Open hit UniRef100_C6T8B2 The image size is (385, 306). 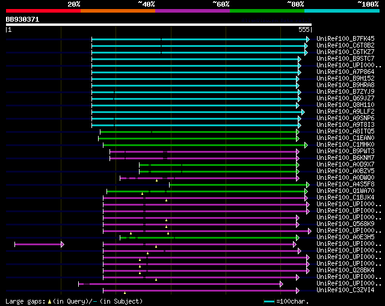click(x=345, y=46)
